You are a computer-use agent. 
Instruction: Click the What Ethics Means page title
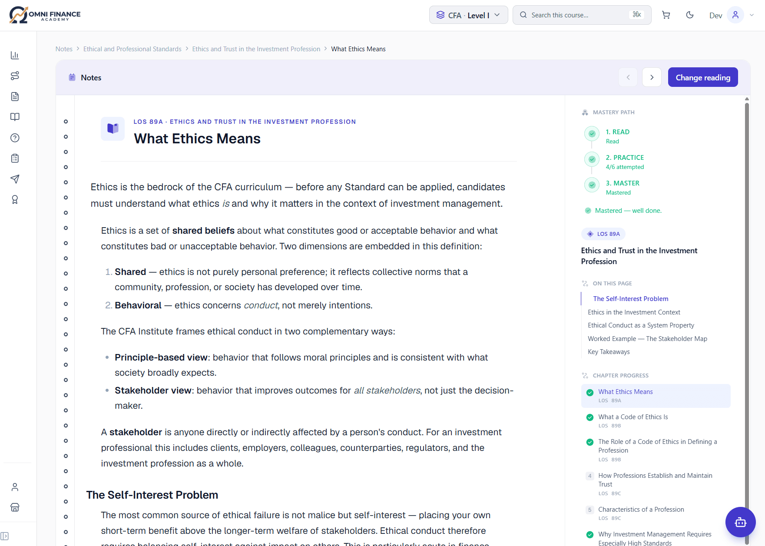click(x=197, y=139)
